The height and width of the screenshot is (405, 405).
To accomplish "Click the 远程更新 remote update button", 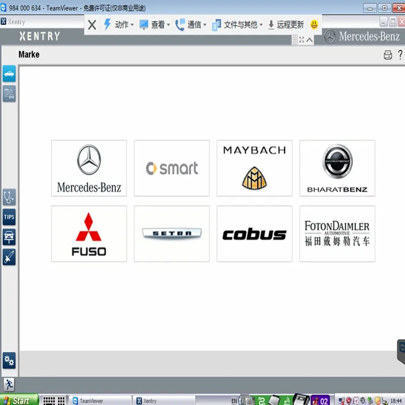I will (286, 24).
